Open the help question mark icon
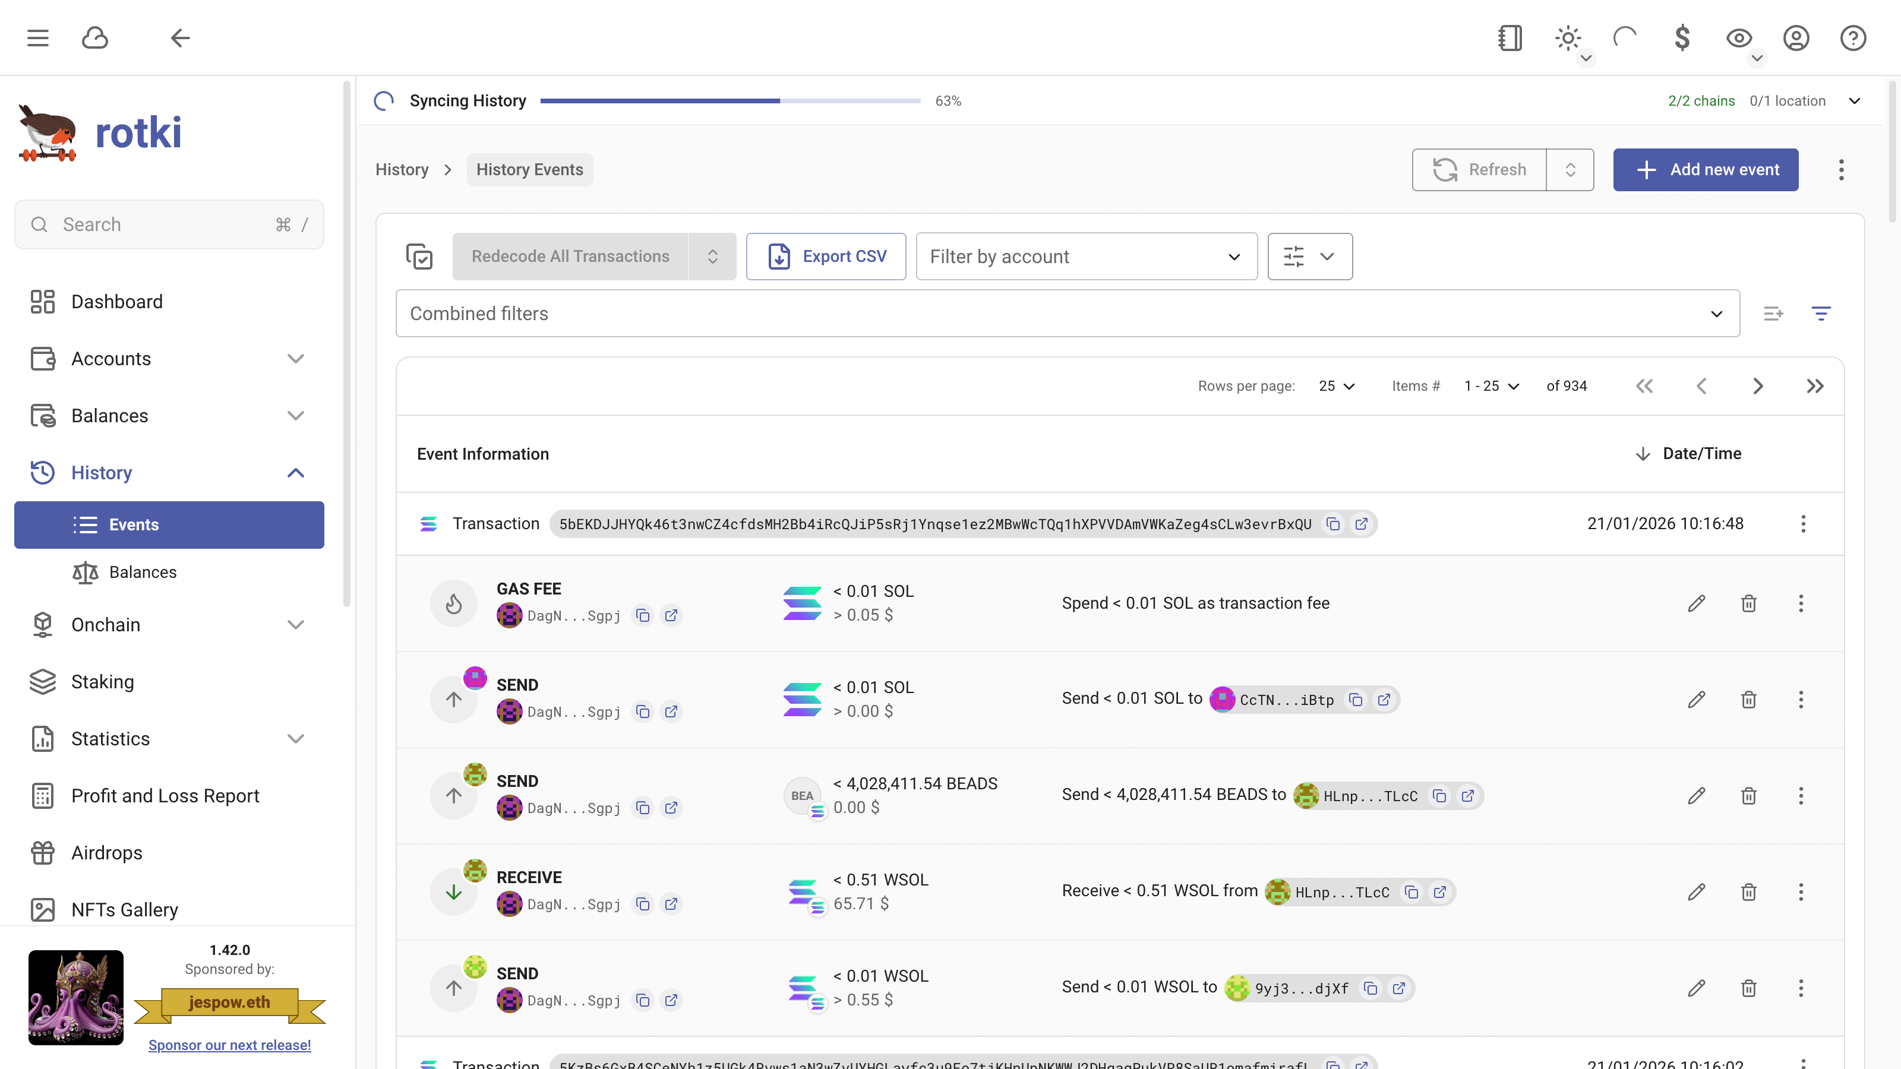The image size is (1901, 1069). point(1853,37)
